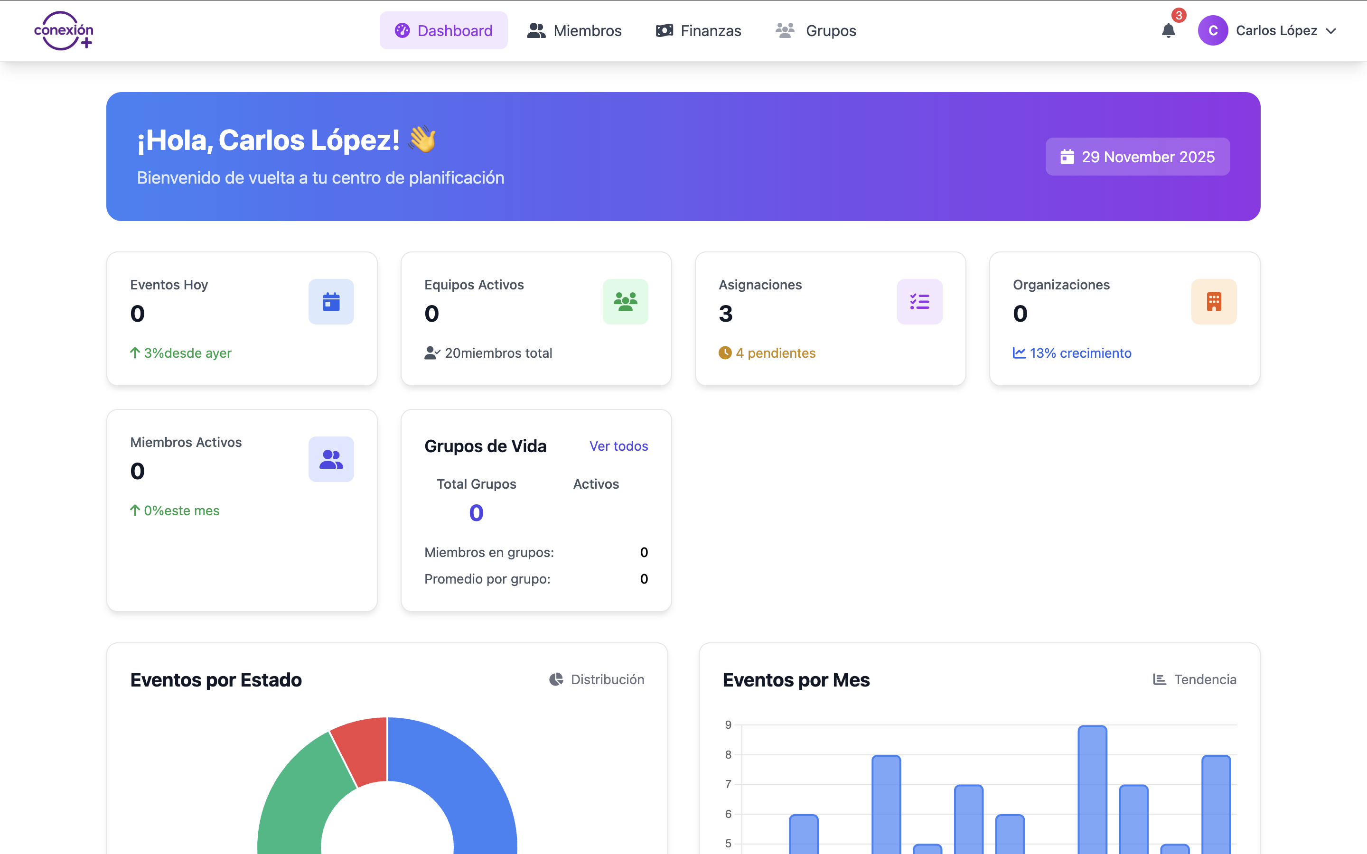Click the purple C user avatar
1367x854 pixels.
[x=1212, y=30]
